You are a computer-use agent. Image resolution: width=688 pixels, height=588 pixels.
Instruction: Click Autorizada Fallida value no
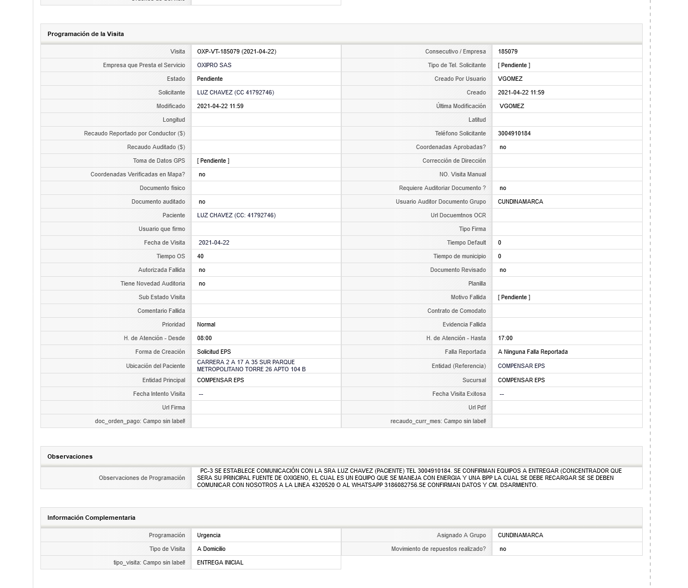pyautogui.click(x=202, y=270)
